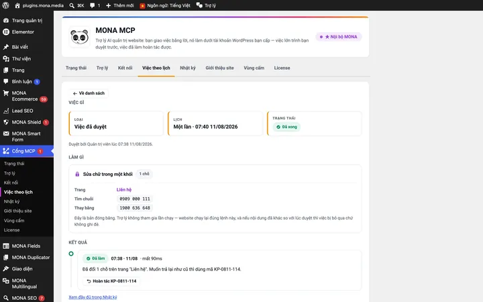Switch to the Nhật ký tab
Screen dimensions: 483x302
pos(188,68)
